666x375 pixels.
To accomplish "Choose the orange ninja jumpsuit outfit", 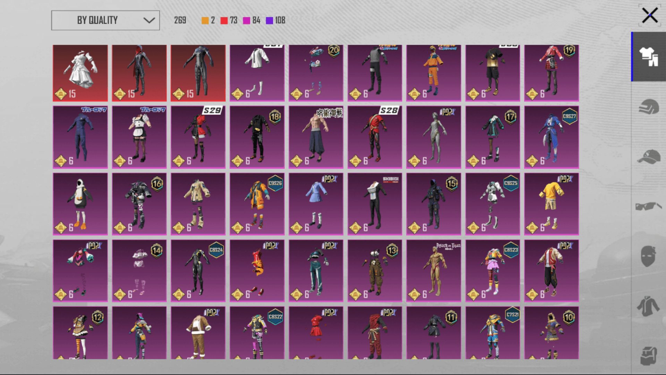I will [x=434, y=73].
